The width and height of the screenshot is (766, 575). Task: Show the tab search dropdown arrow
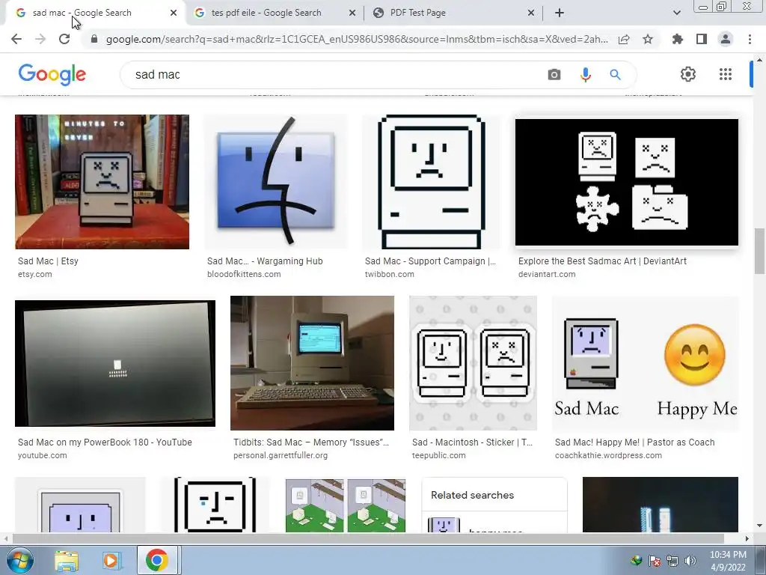pyautogui.click(x=676, y=13)
